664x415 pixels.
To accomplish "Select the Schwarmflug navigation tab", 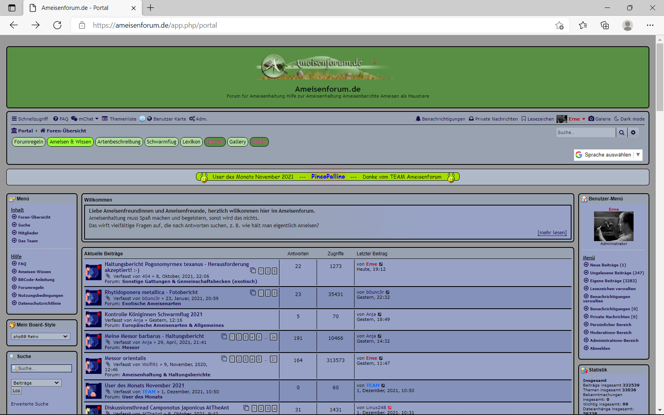I will click(161, 142).
